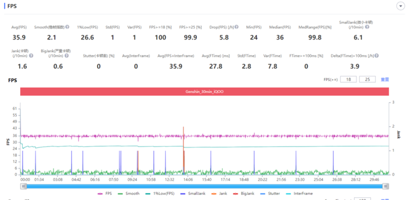Click the Min(FPS) value 24
The height and width of the screenshot is (200, 407).
click(x=254, y=38)
